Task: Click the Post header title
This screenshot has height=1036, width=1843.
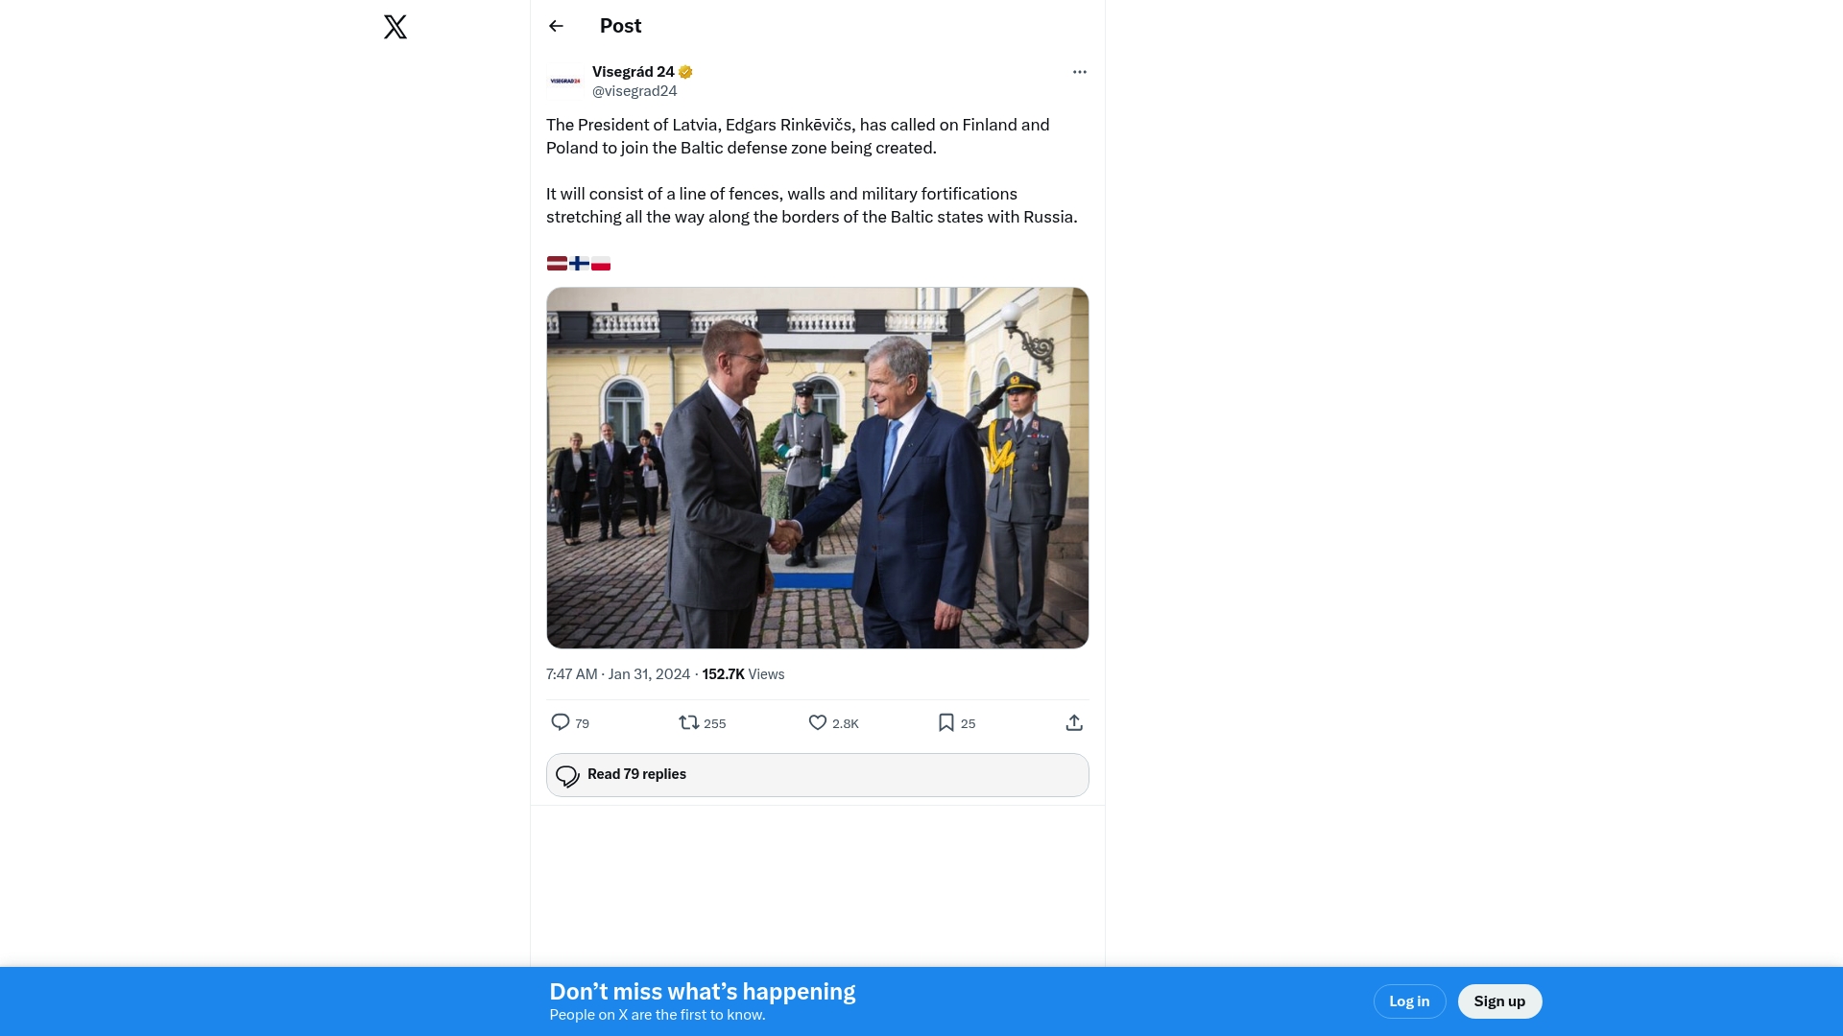Action: (x=620, y=26)
